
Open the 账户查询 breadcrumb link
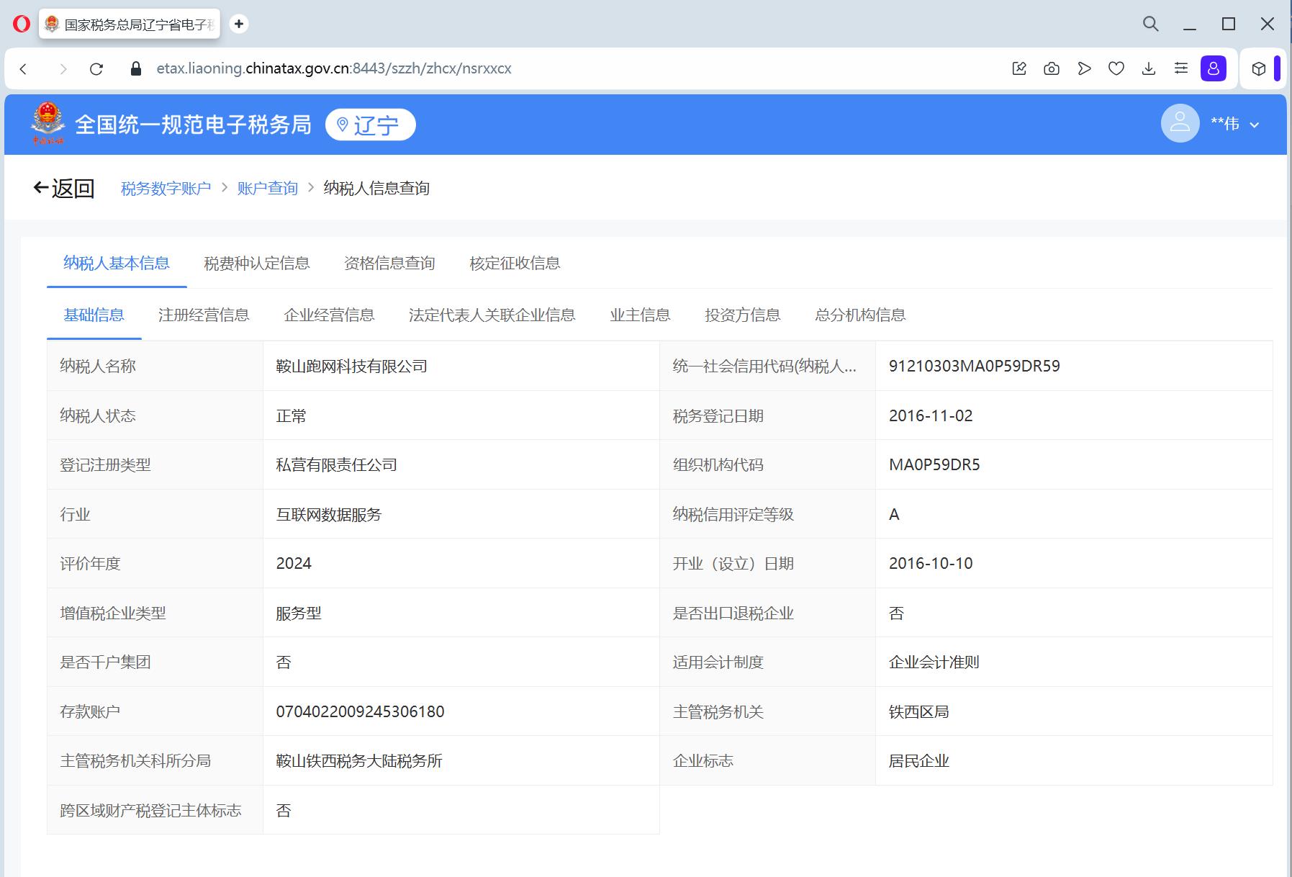click(x=268, y=189)
